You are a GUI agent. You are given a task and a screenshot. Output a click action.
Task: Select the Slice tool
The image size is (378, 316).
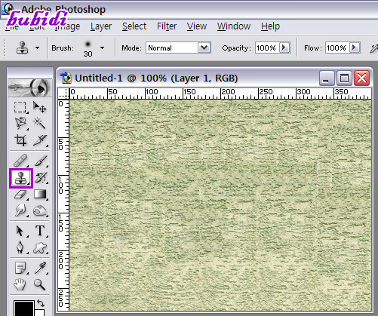point(40,140)
